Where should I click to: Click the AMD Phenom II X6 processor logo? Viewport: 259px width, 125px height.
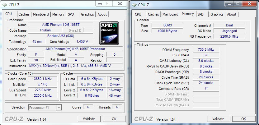109,33
